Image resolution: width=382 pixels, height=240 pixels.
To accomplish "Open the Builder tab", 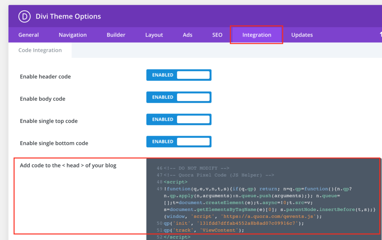I will click(116, 35).
